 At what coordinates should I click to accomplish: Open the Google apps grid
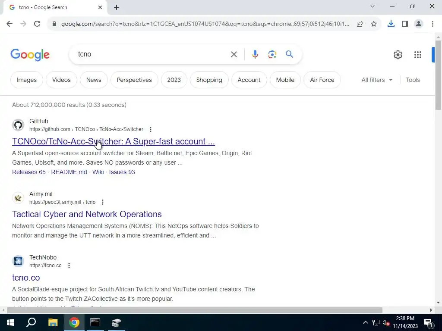coord(418,55)
